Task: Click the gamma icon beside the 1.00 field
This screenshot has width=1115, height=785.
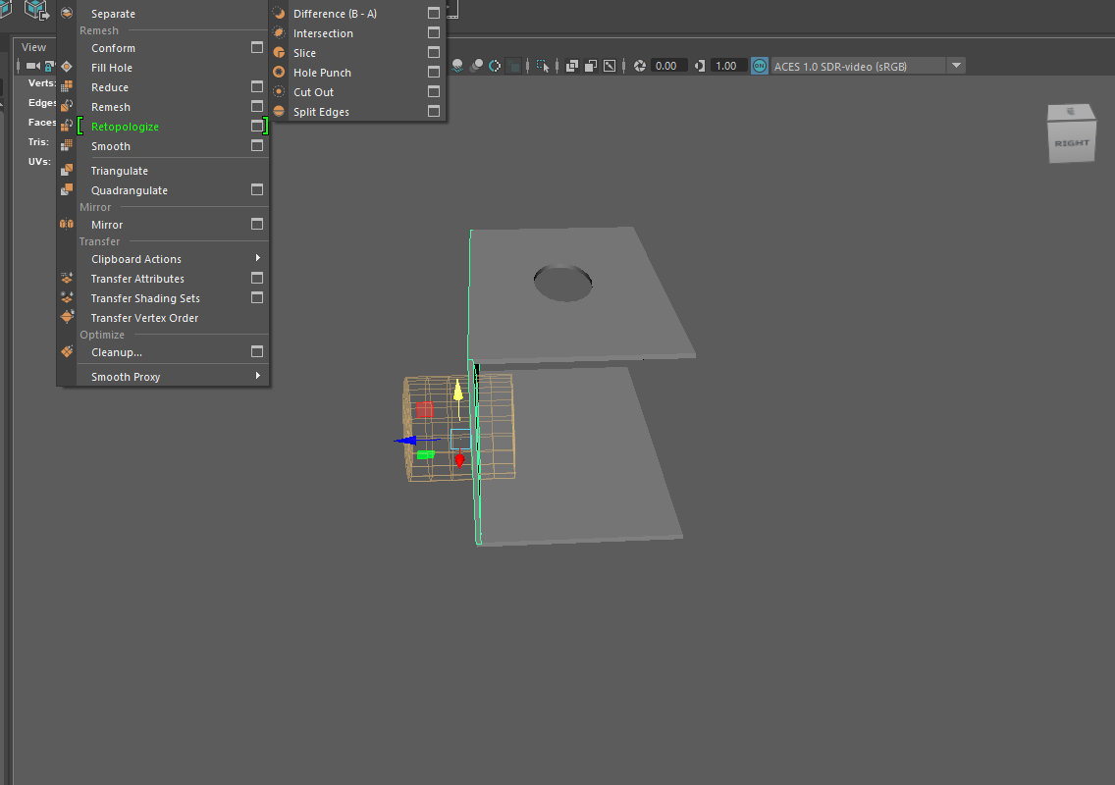Action: pyautogui.click(x=700, y=66)
